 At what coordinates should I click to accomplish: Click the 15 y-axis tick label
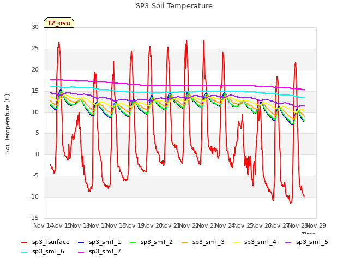click(x=35, y=91)
